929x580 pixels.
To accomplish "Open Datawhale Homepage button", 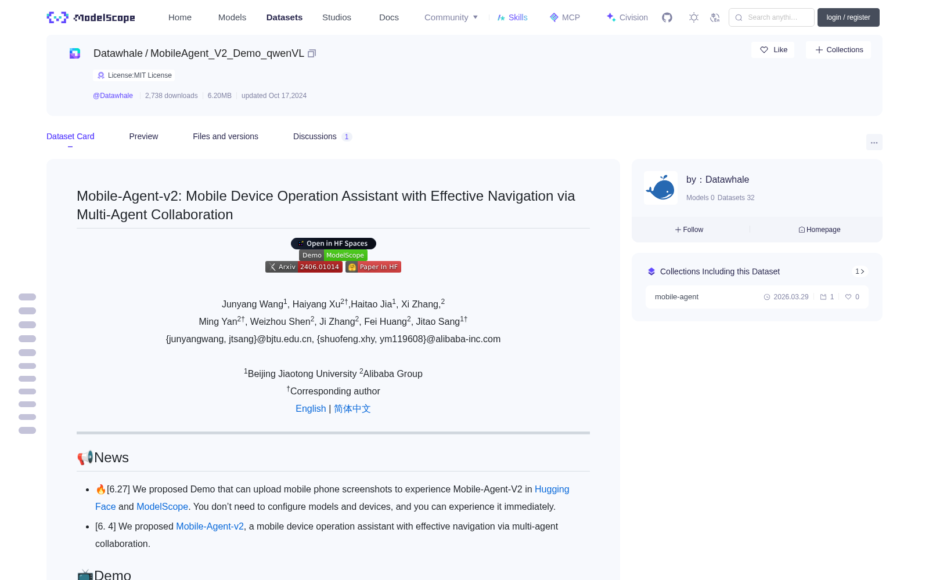I will point(819,230).
